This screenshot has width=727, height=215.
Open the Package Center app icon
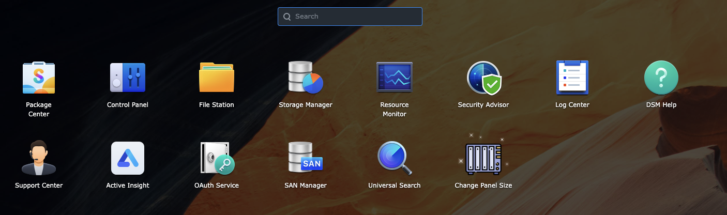(39, 78)
